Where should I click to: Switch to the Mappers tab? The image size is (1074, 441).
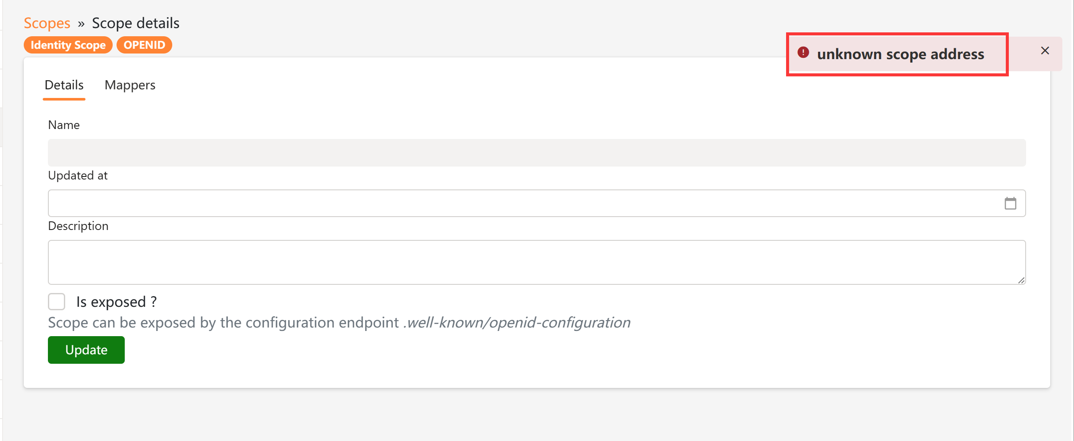(x=130, y=85)
